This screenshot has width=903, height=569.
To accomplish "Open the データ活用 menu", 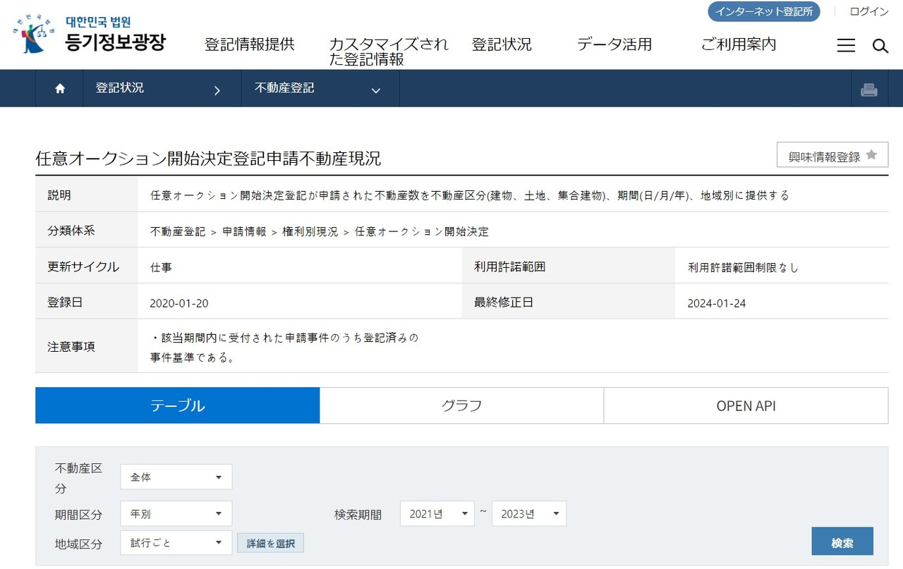I will [614, 44].
